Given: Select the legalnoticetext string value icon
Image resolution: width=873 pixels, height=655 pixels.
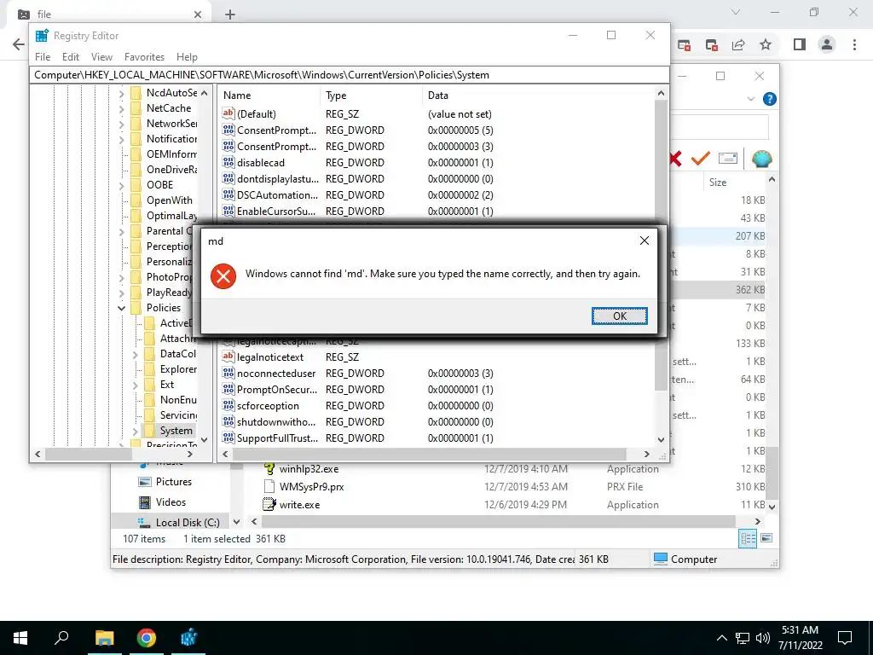Looking at the screenshot, I should [x=228, y=356].
